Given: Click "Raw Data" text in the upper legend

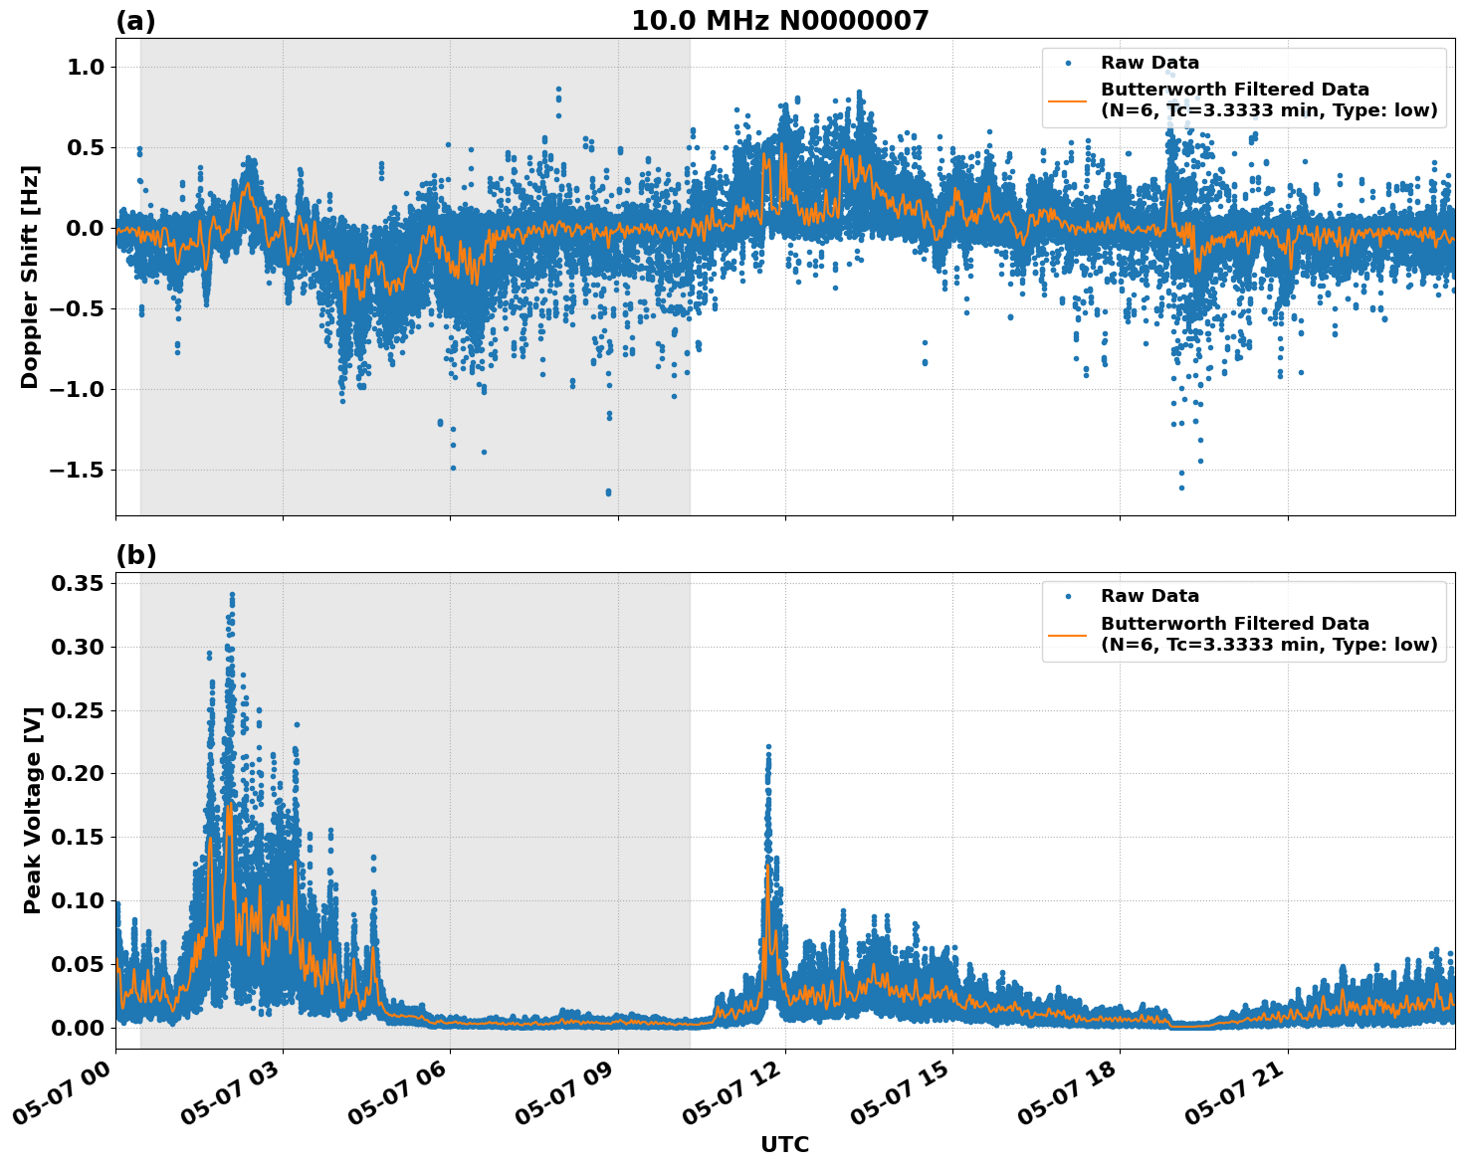Looking at the screenshot, I should 1150,64.
